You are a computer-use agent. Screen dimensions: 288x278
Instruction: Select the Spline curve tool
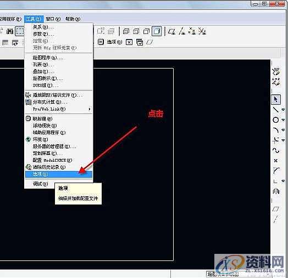(276, 150)
